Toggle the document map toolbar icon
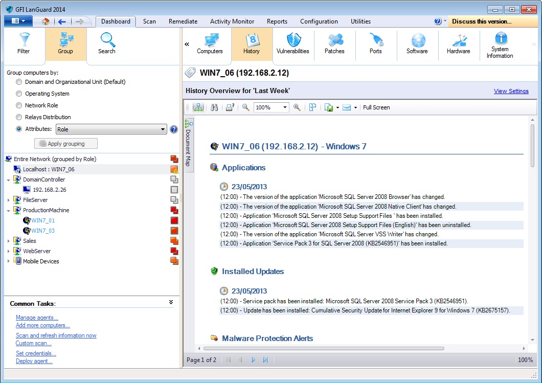 point(198,107)
